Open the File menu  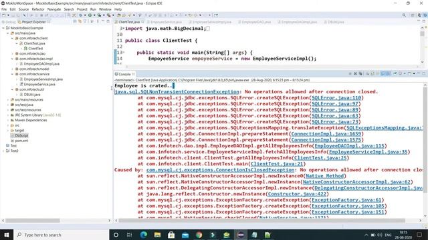coord(4,9)
